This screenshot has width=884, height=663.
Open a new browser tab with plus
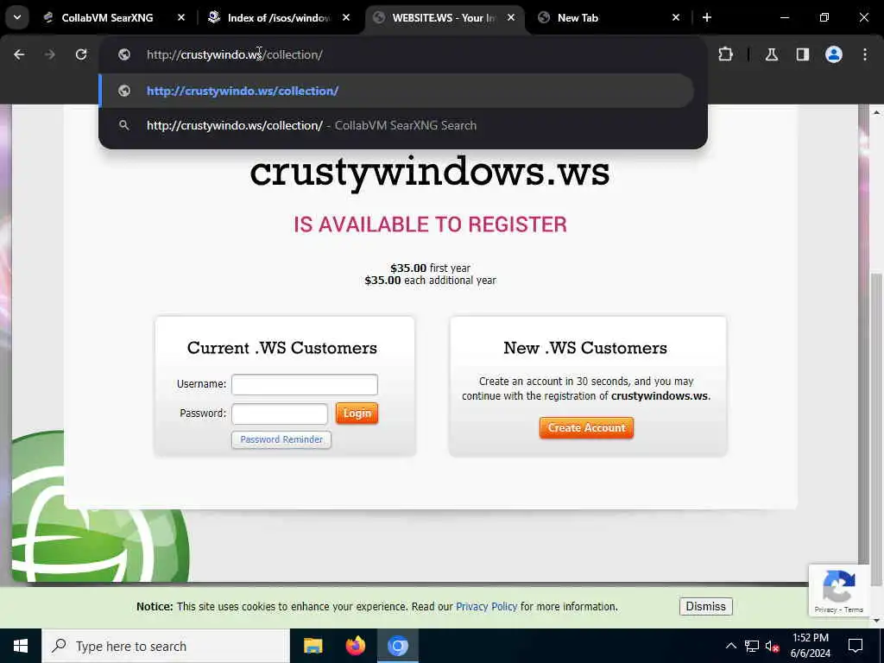tap(707, 18)
